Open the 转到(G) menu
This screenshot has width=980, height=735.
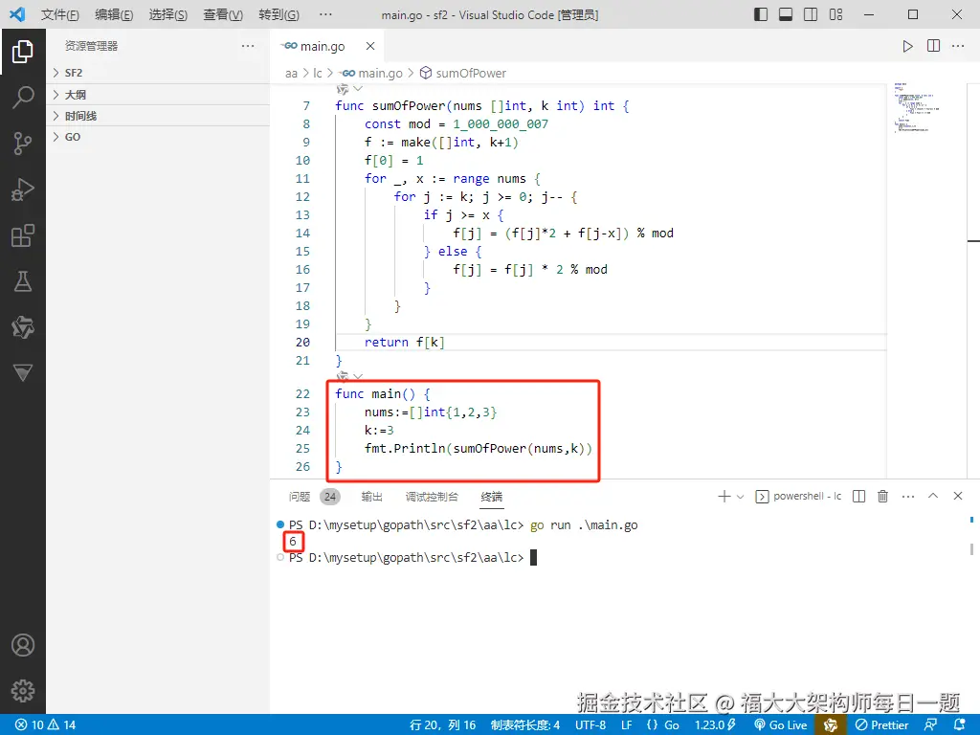click(x=278, y=14)
